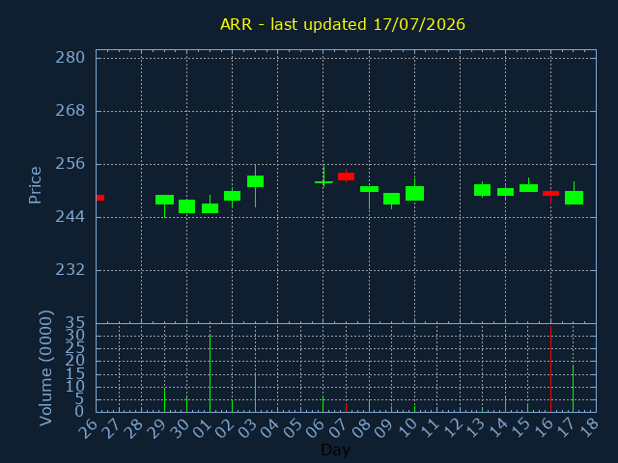
Task: Click the red candlestick on day 07
Action: click(346, 176)
